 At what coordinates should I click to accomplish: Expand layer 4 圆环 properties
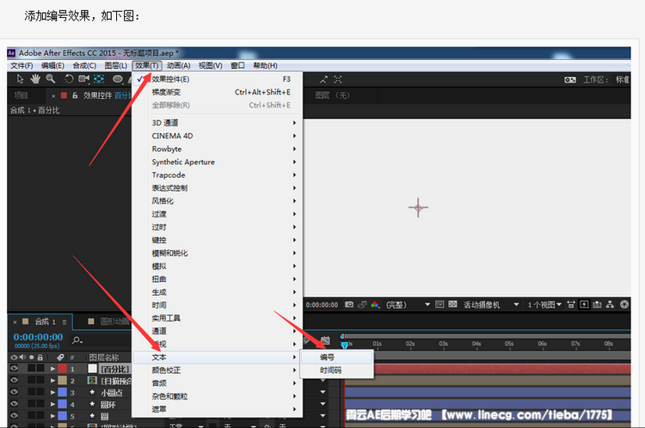52,405
